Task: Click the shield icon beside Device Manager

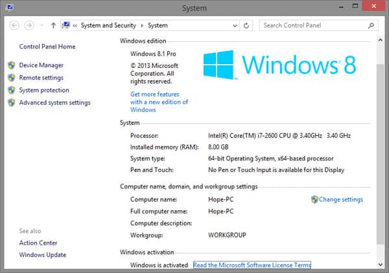Action: (12, 65)
